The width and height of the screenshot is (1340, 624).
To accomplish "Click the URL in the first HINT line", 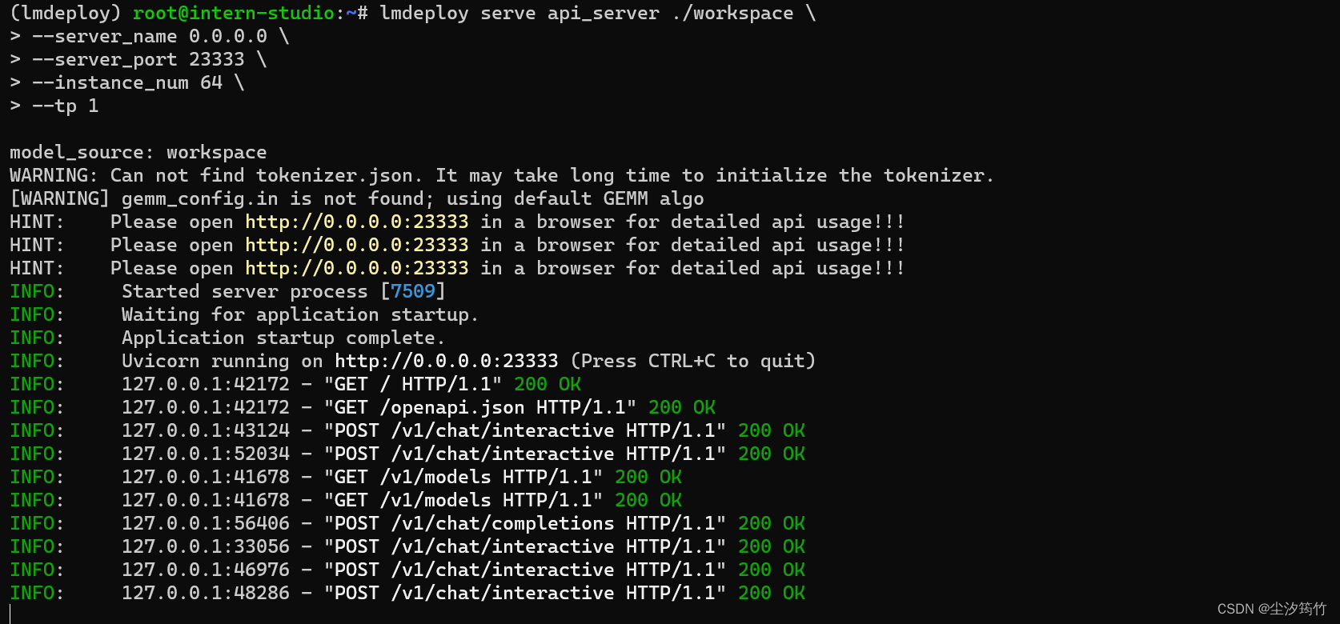I will tap(356, 222).
